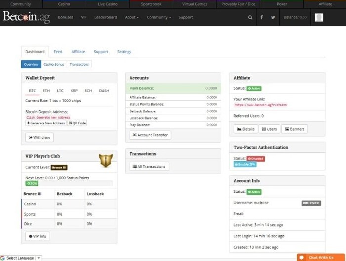346x261 pixels.
Task: Click the header Balance: 0.00 display
Action: [295, 17]
